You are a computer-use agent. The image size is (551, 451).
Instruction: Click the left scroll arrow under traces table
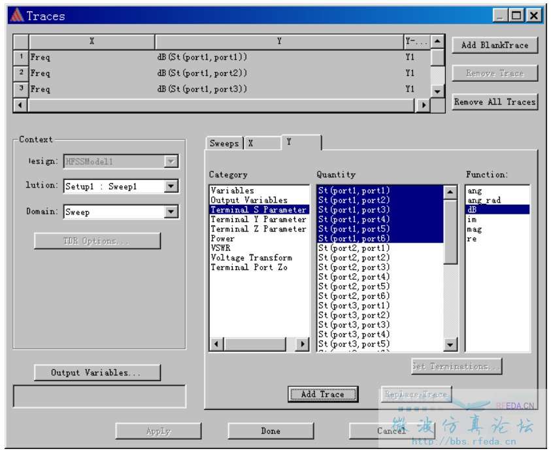tap(20, 105)
